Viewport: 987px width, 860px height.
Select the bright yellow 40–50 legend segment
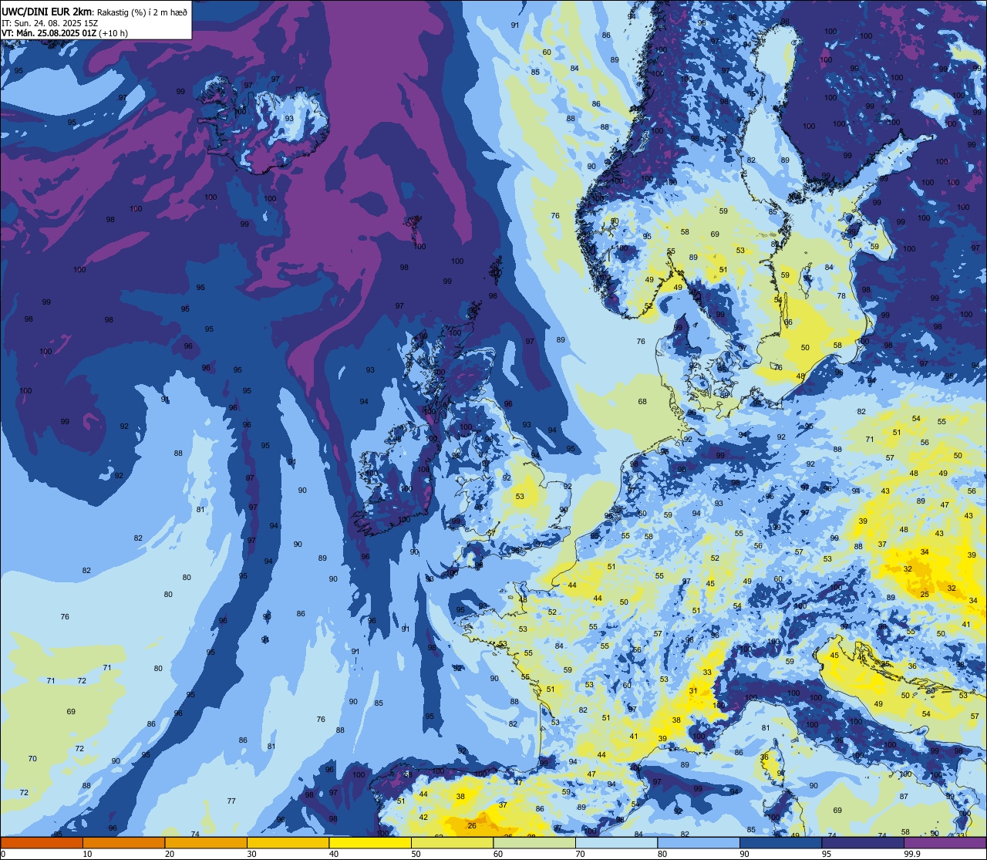tap(370, 842)
